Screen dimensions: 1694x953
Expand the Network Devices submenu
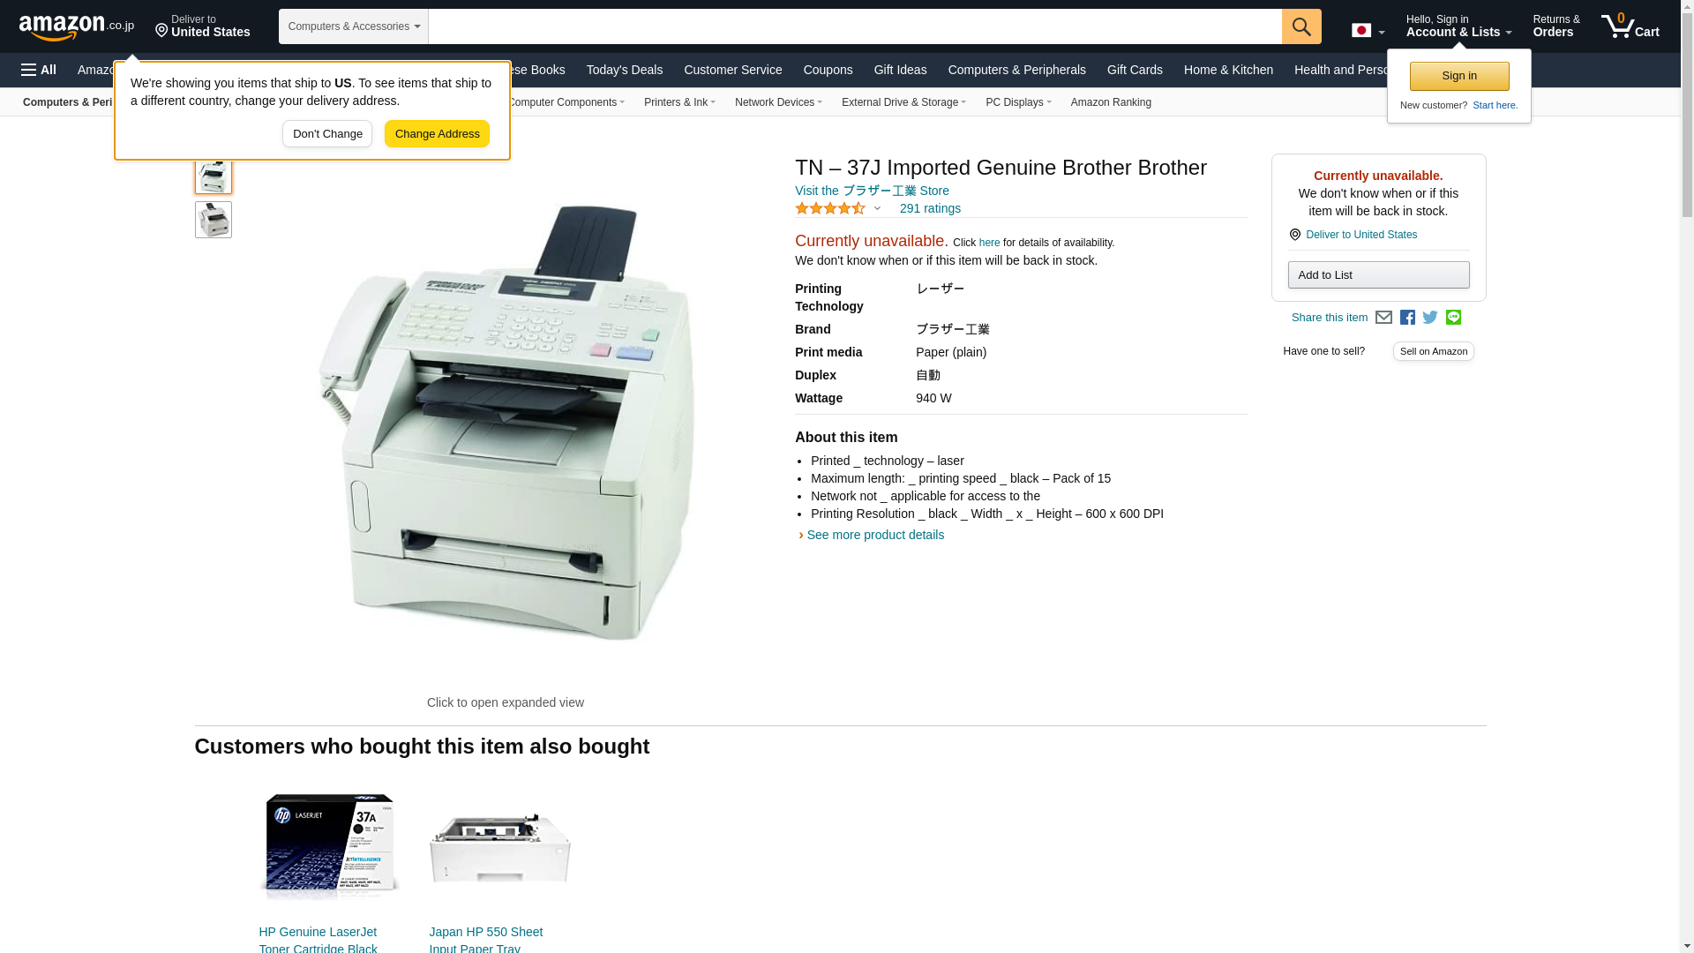click(x=778, y=102)
